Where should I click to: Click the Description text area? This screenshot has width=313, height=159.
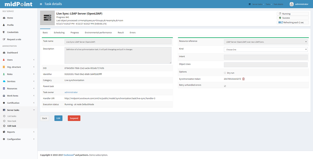click(x=118, y=55)
